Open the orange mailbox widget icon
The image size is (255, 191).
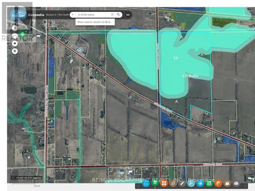click(218, 184)
